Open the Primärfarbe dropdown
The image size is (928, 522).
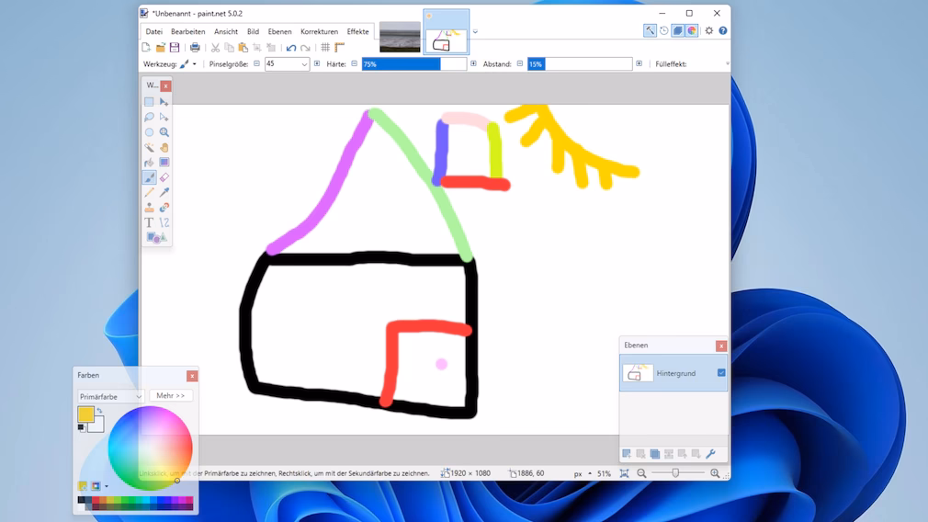[110, 396]
